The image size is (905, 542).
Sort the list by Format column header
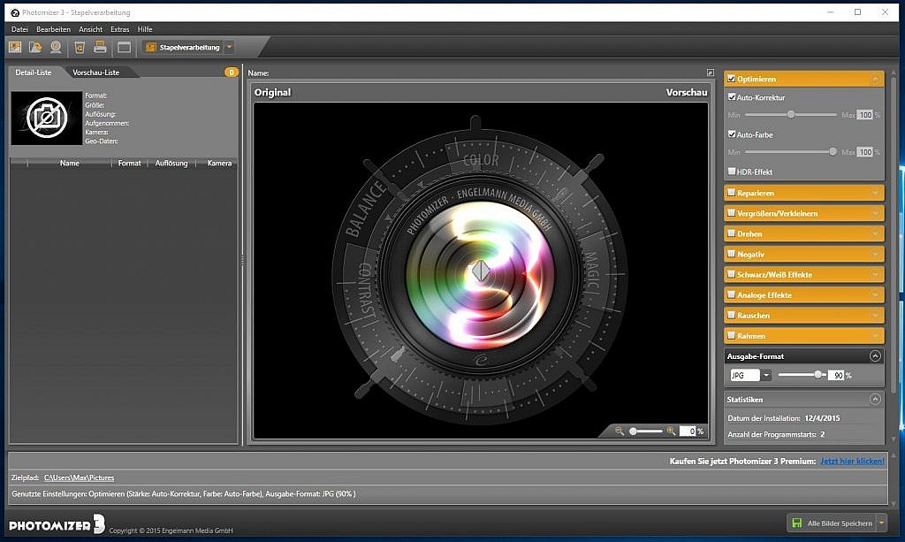coord(129,164)
